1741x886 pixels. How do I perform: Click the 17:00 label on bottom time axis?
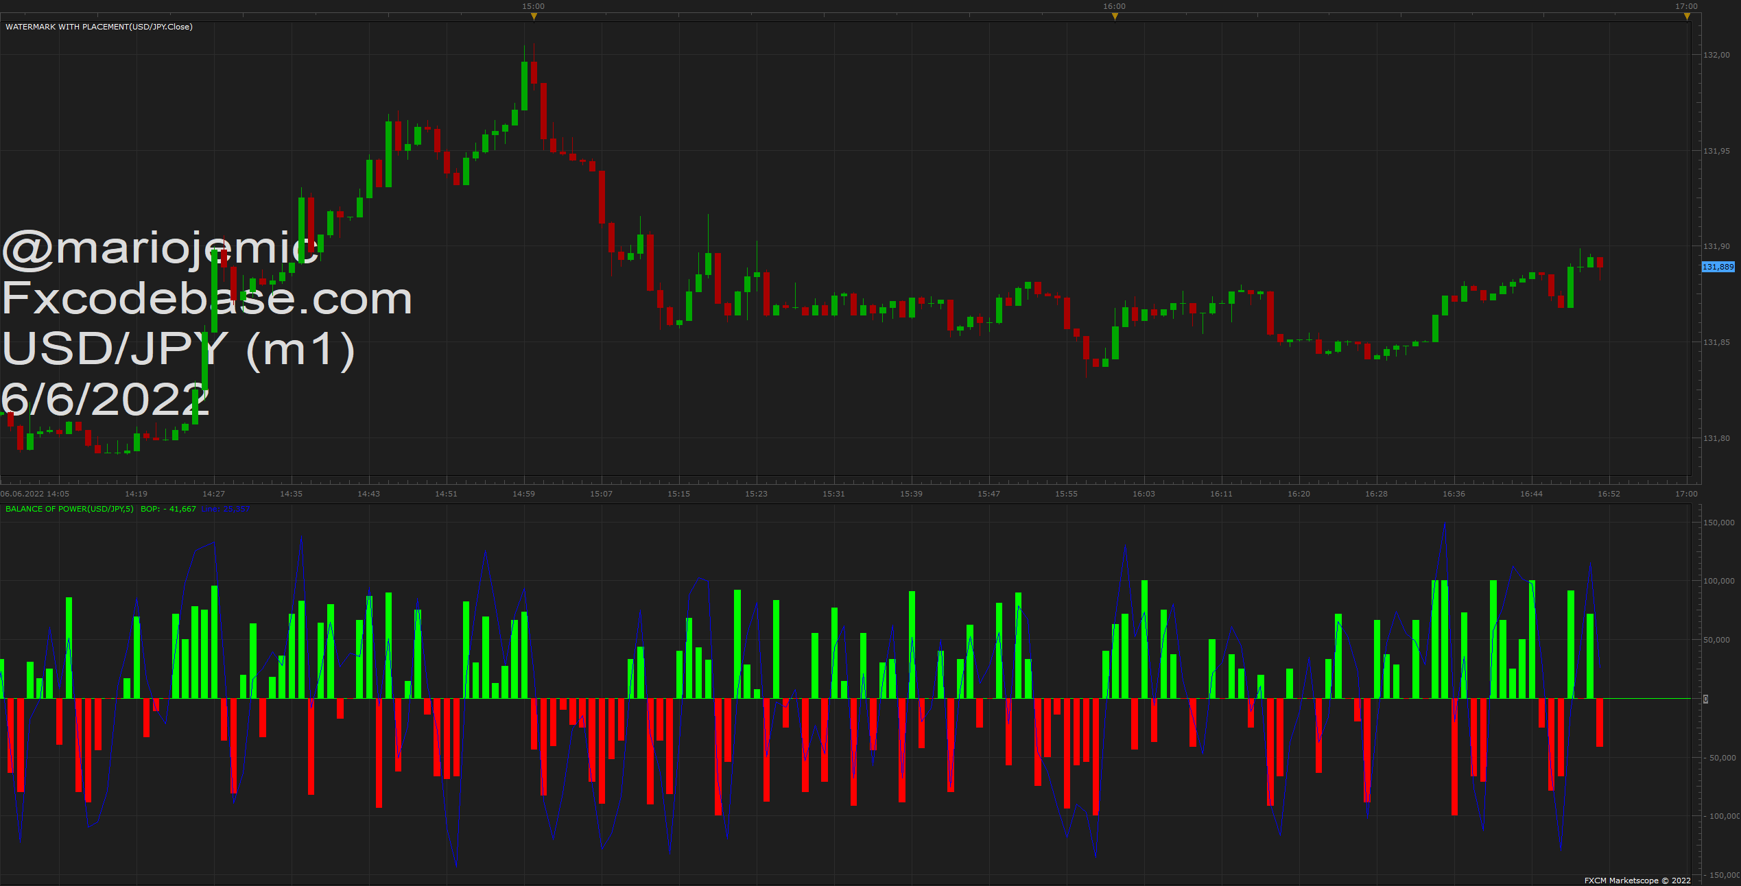point(1686,494)
